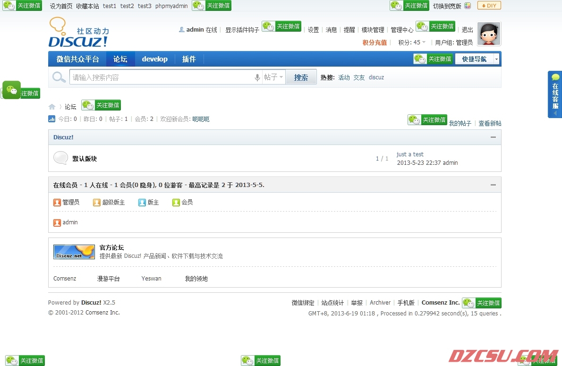Click the color palette icon beside 切换到宽版

[x=468, y=6]
